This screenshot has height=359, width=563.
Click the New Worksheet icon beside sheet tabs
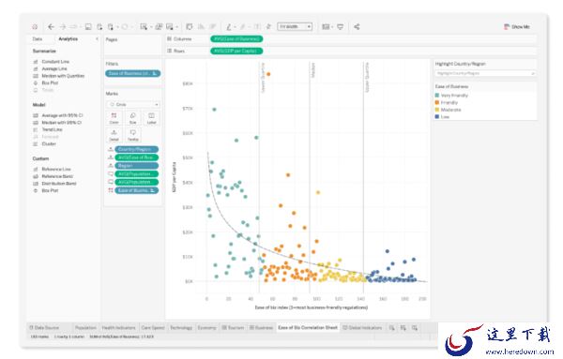pos(391,328)
